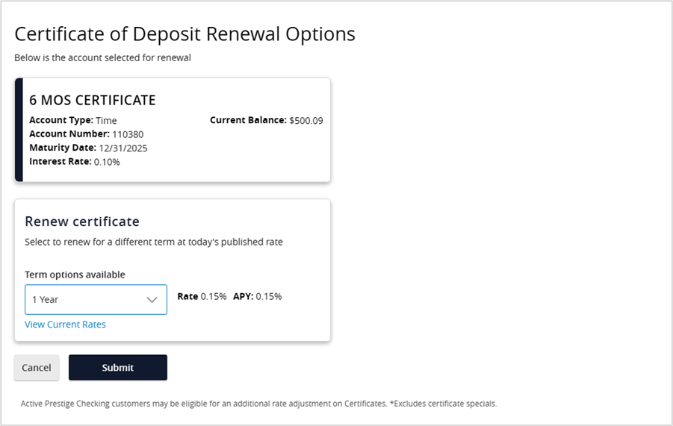This screenshot has width=673, height=426.
Task: Open the Term options dropdown
Action: pos(96,299)
